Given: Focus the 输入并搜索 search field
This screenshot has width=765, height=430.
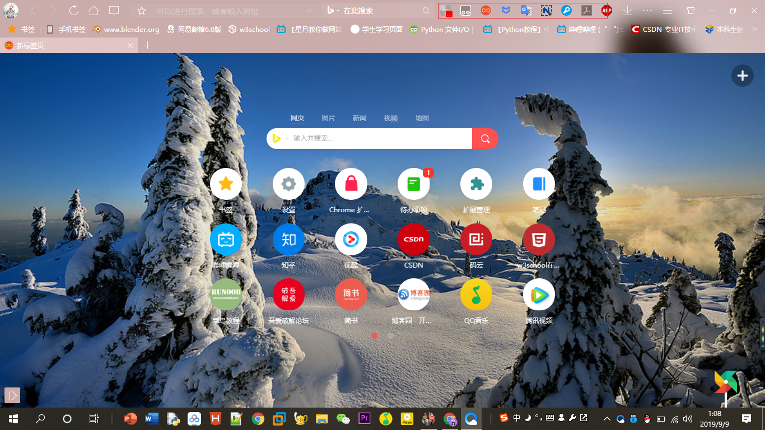Looking at the screenshot, I should (381, 138).
